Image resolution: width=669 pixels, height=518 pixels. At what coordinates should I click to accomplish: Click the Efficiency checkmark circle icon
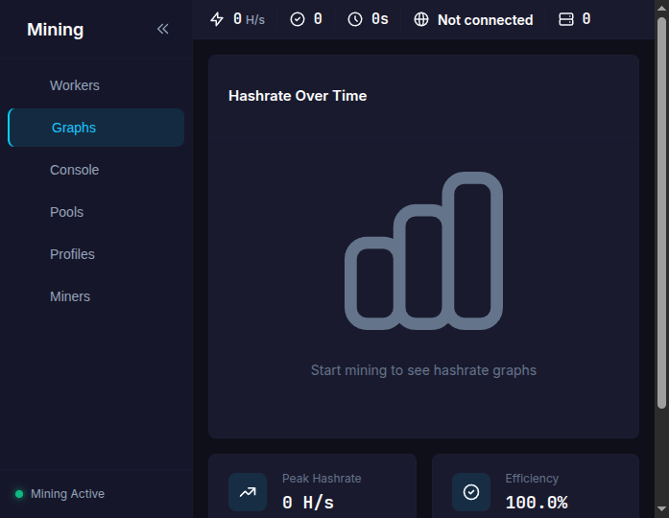[x=471, y=492]
